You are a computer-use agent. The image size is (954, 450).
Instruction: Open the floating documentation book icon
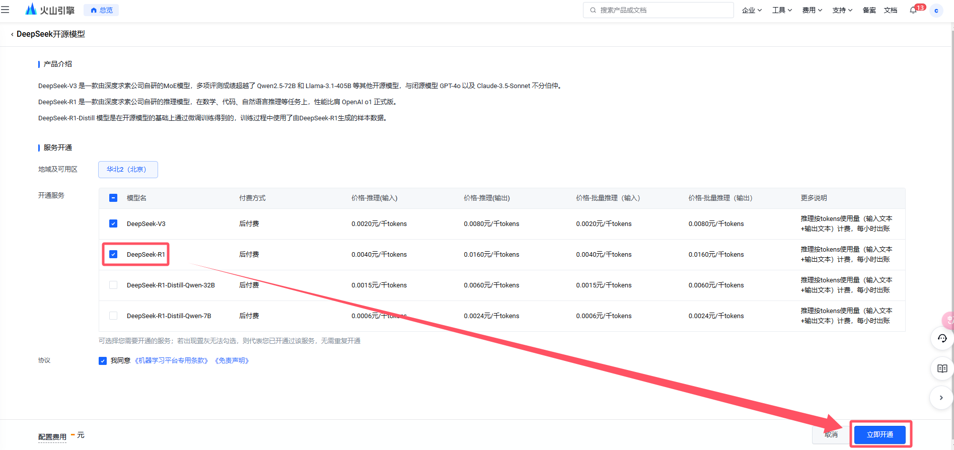[x=942, y=368]
